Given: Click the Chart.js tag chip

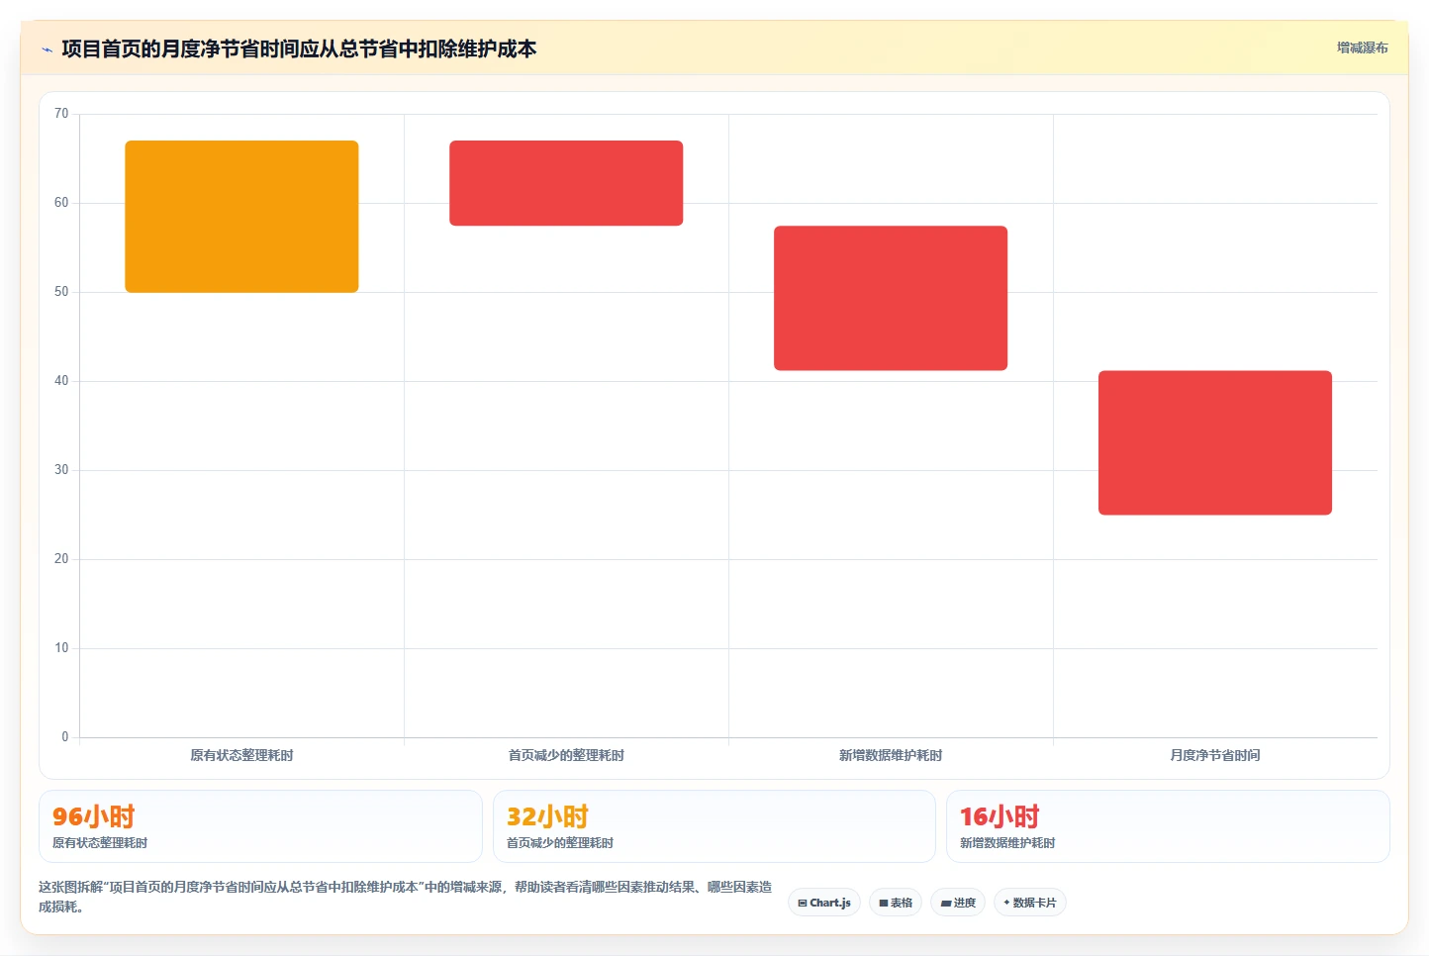Looking at the screenshot, I should point(824,903).
